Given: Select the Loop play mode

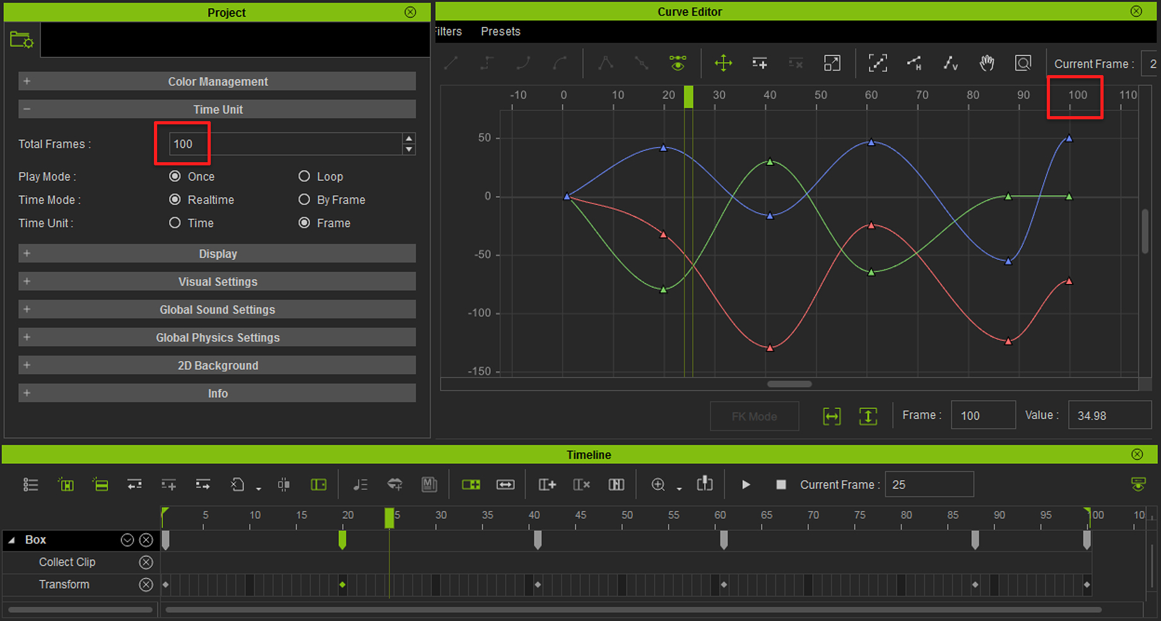Looking at the screenshot, I should click(304, 176).
